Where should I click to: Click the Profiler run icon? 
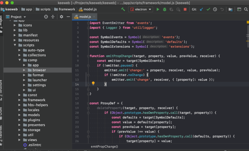178,9
